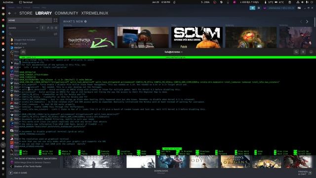
Task: Click nano Undo shortcut label
Action: point(144,151)
